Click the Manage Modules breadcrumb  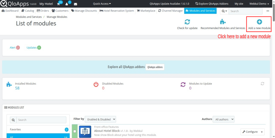(57, 17)
